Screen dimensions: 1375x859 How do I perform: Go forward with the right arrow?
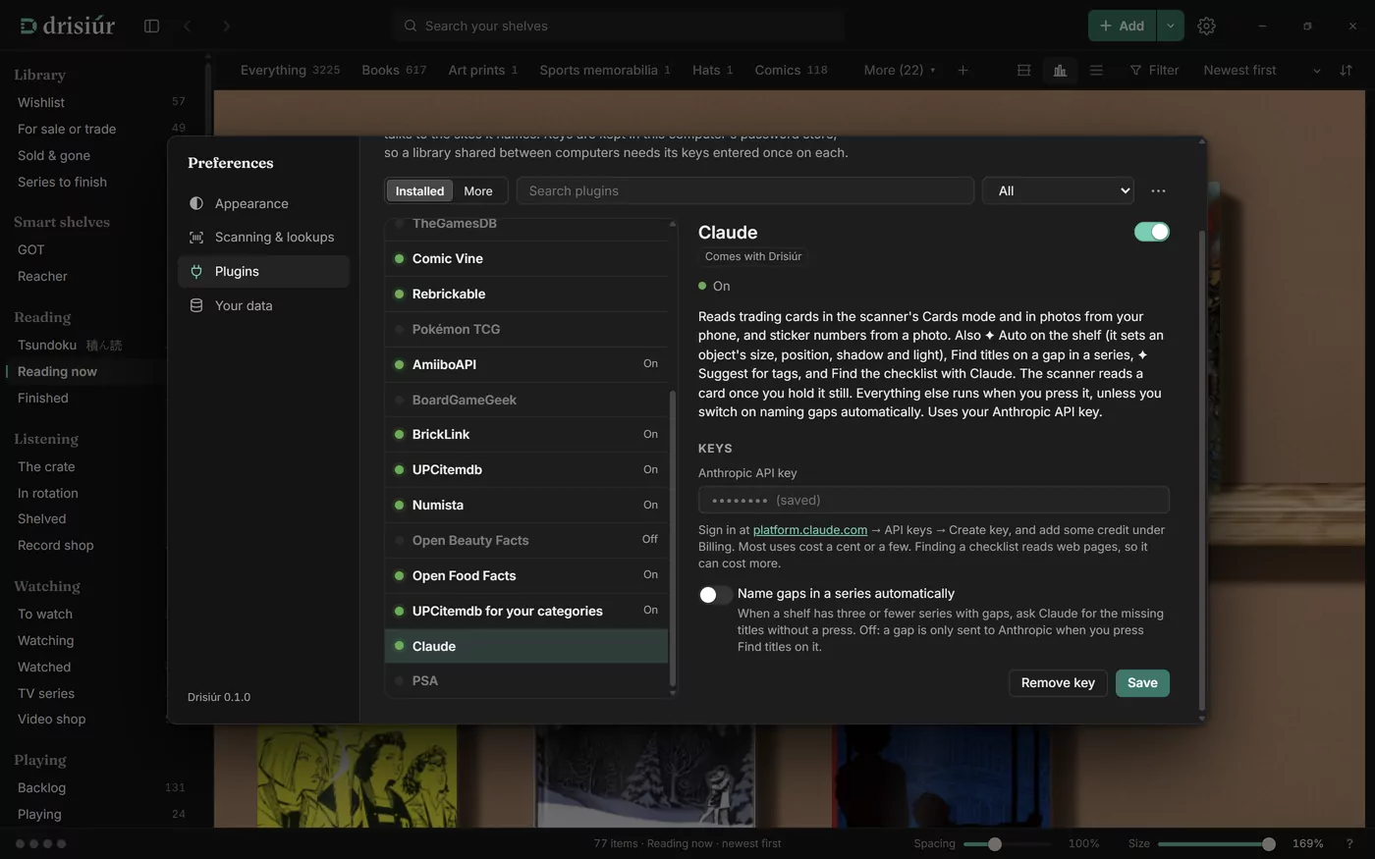[226, 26]
